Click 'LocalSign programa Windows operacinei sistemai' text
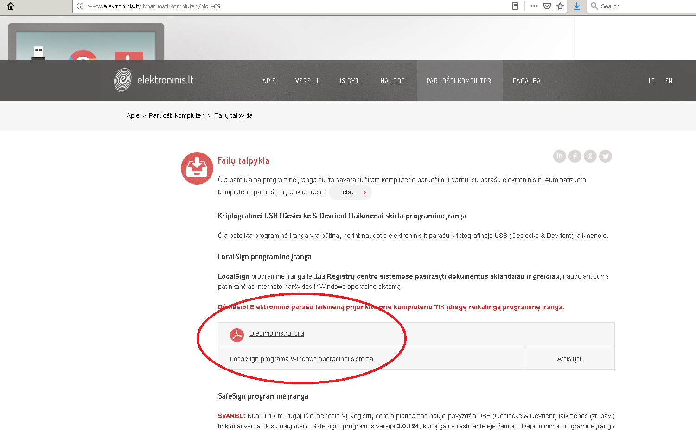The width and height of the screenshot is (696, 433). tap(302, 359)
